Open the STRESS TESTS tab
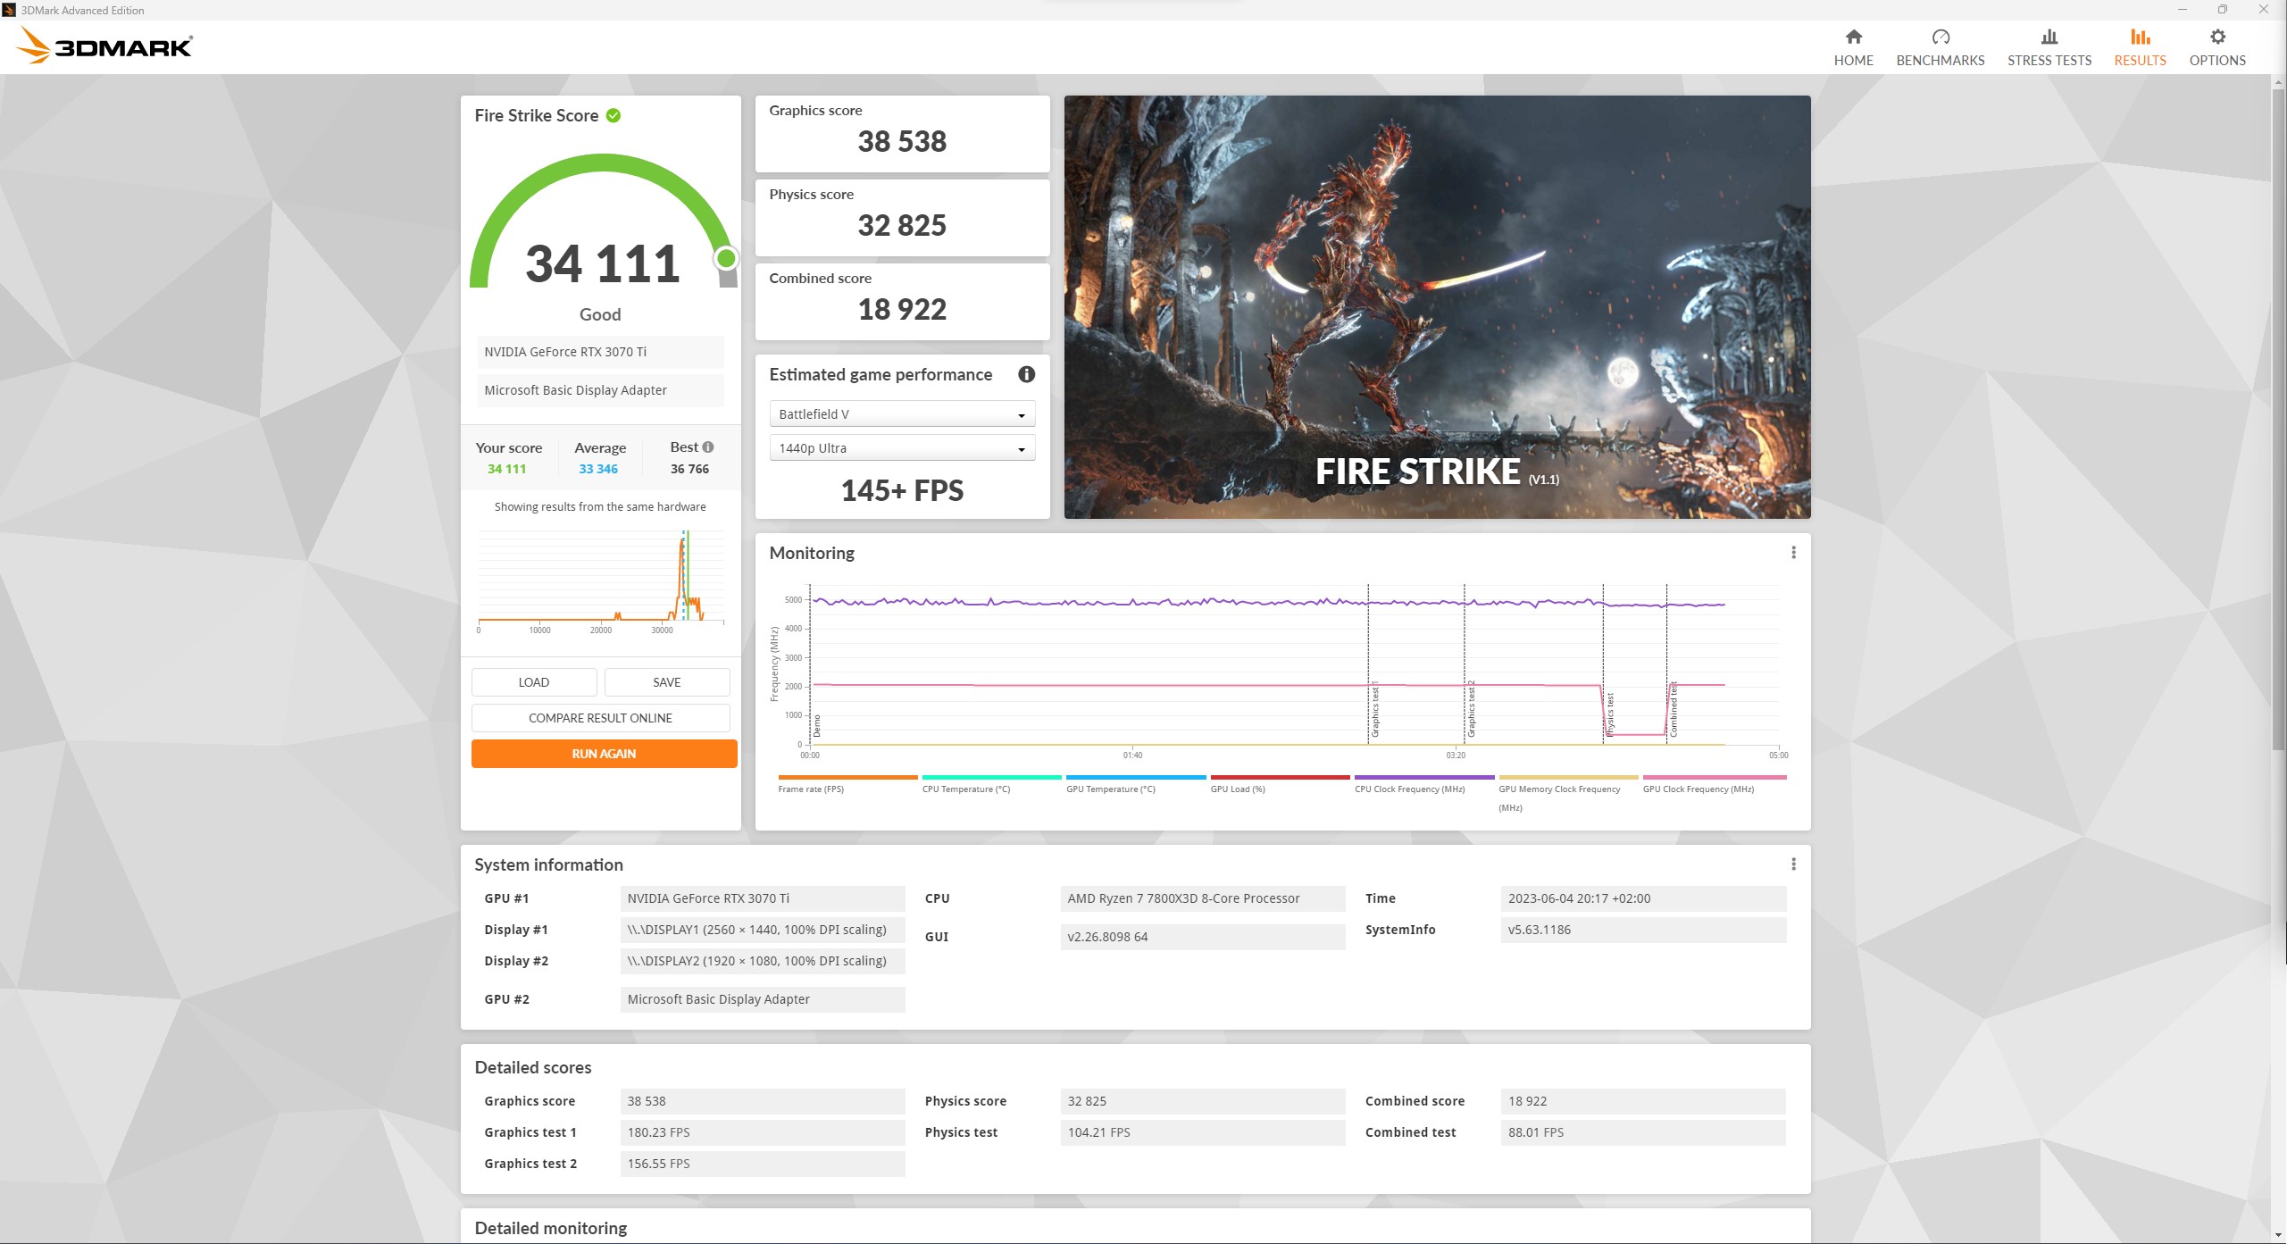This screenshot has height=1244, width=2287. click(2049, 45)
